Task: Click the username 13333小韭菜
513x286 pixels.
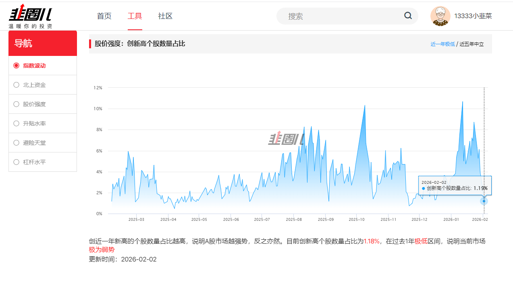Action: click(x=474, y=16)
